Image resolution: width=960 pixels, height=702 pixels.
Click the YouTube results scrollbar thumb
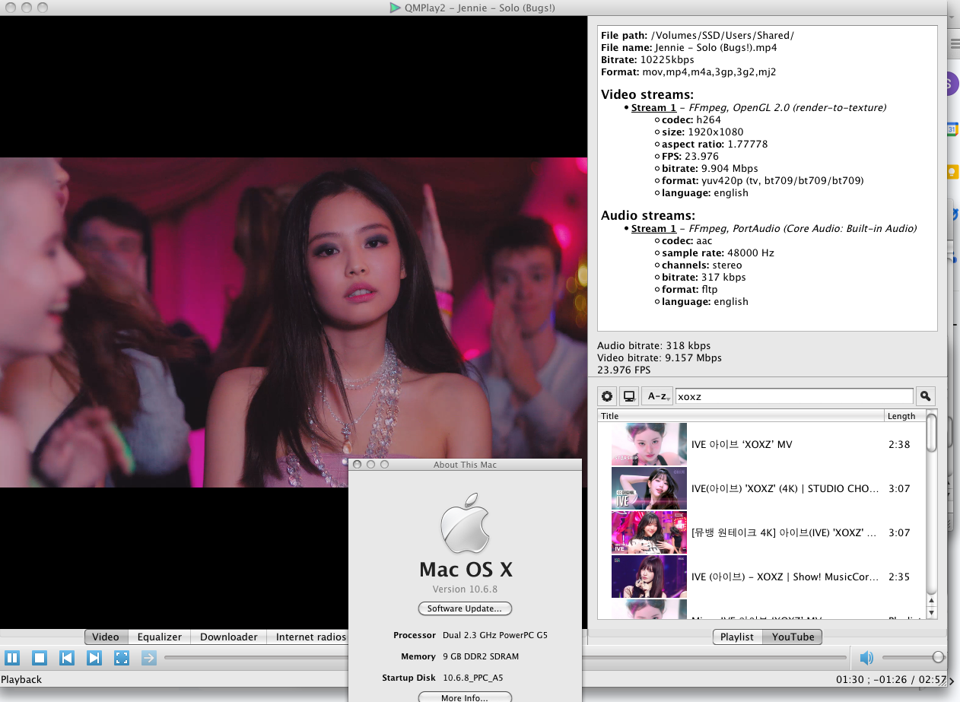(x=931, y=431)
